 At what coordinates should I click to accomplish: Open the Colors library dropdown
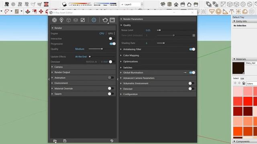252,84
